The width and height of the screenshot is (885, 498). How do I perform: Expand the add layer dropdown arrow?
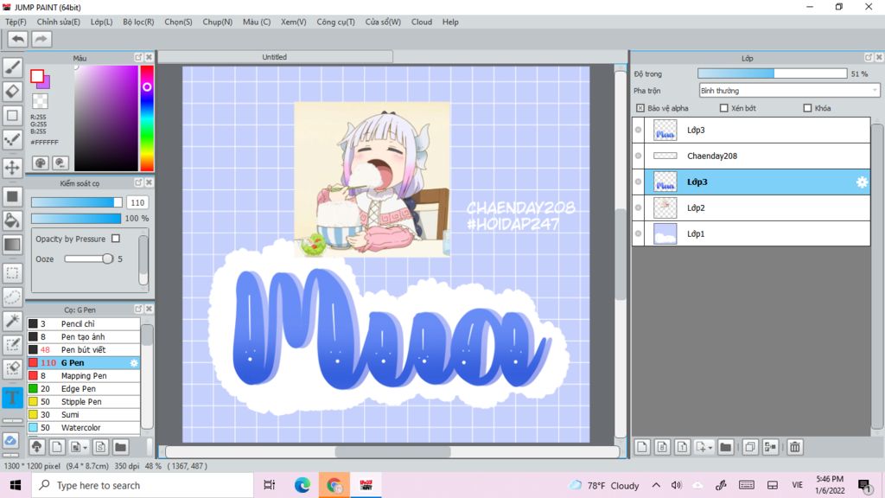click(710, 448)
